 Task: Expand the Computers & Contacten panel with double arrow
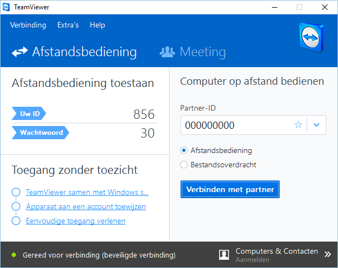(328, 254)
